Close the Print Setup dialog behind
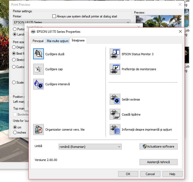The width and height of the screenshot is (193, 182). click(139, 27)
